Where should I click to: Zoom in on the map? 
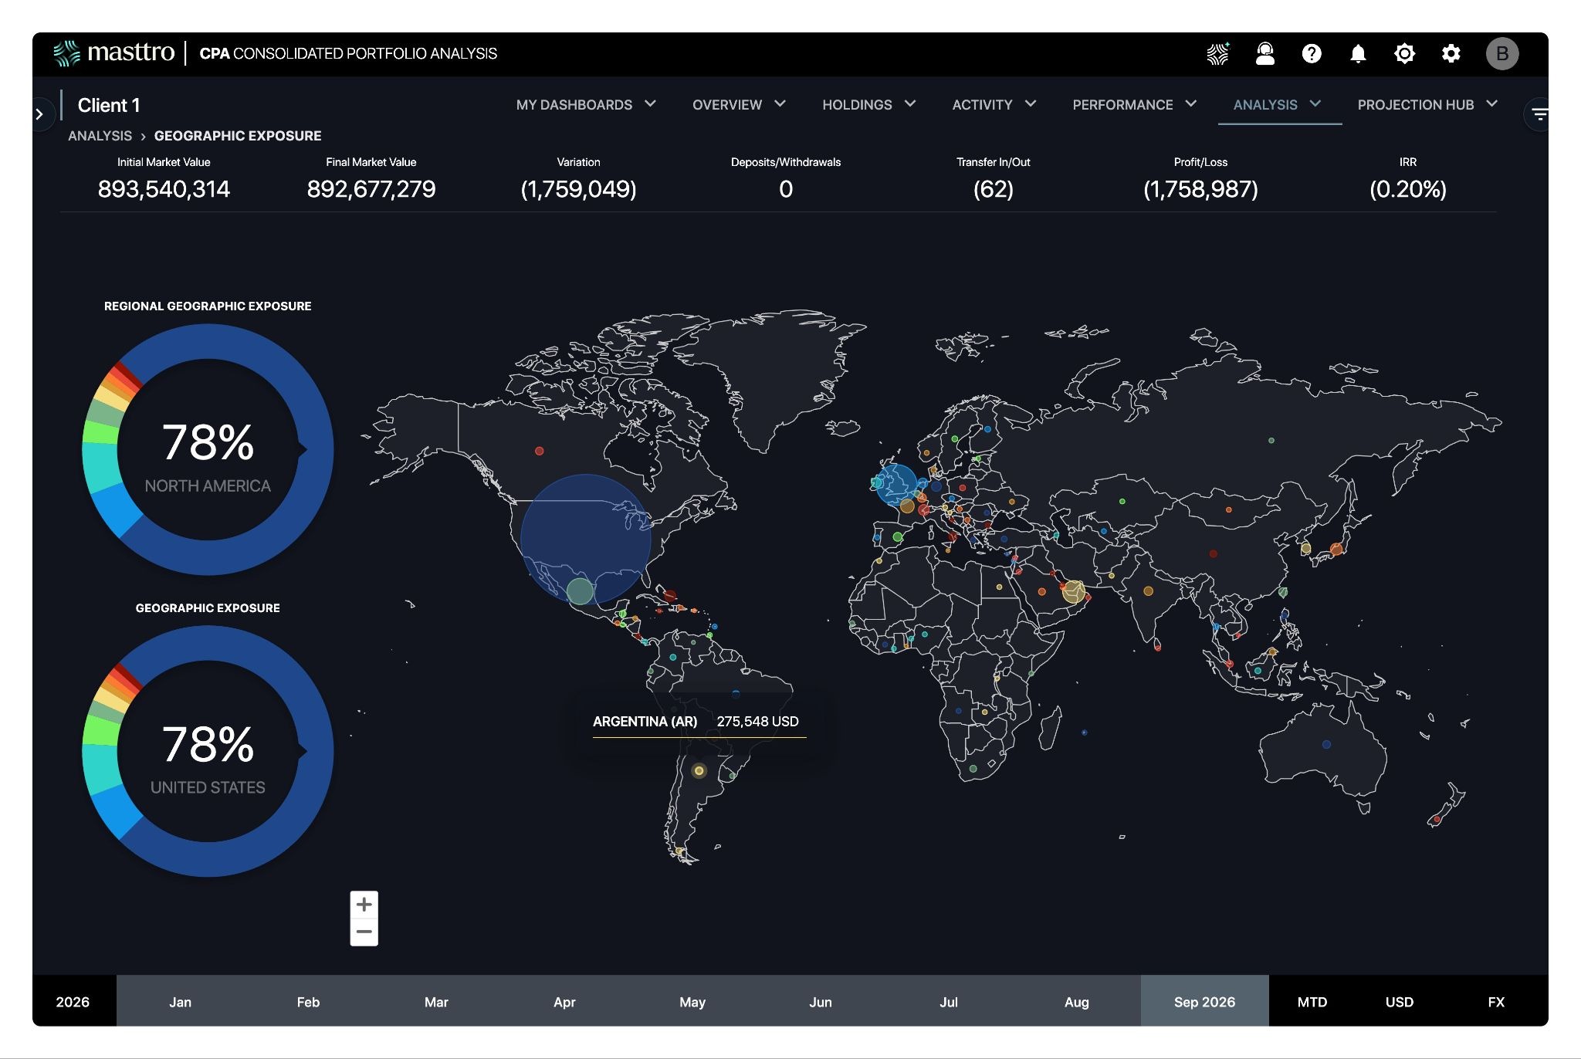(364, 905)
